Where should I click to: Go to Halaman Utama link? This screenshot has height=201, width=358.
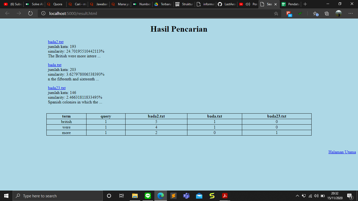click(342, 152)
